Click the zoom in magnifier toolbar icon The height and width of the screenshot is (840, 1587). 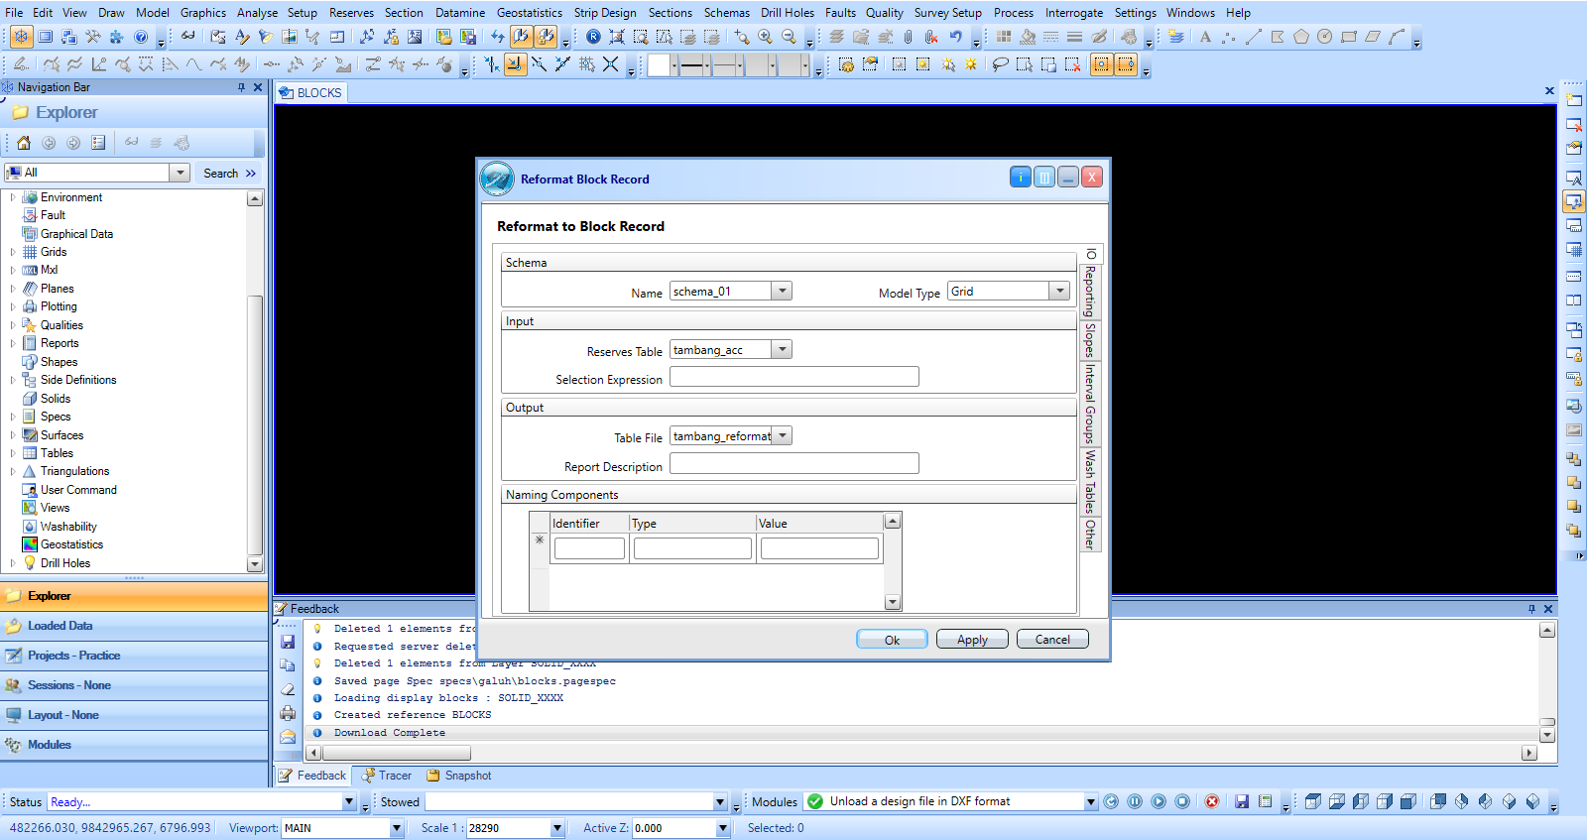(x=765, y=37)
